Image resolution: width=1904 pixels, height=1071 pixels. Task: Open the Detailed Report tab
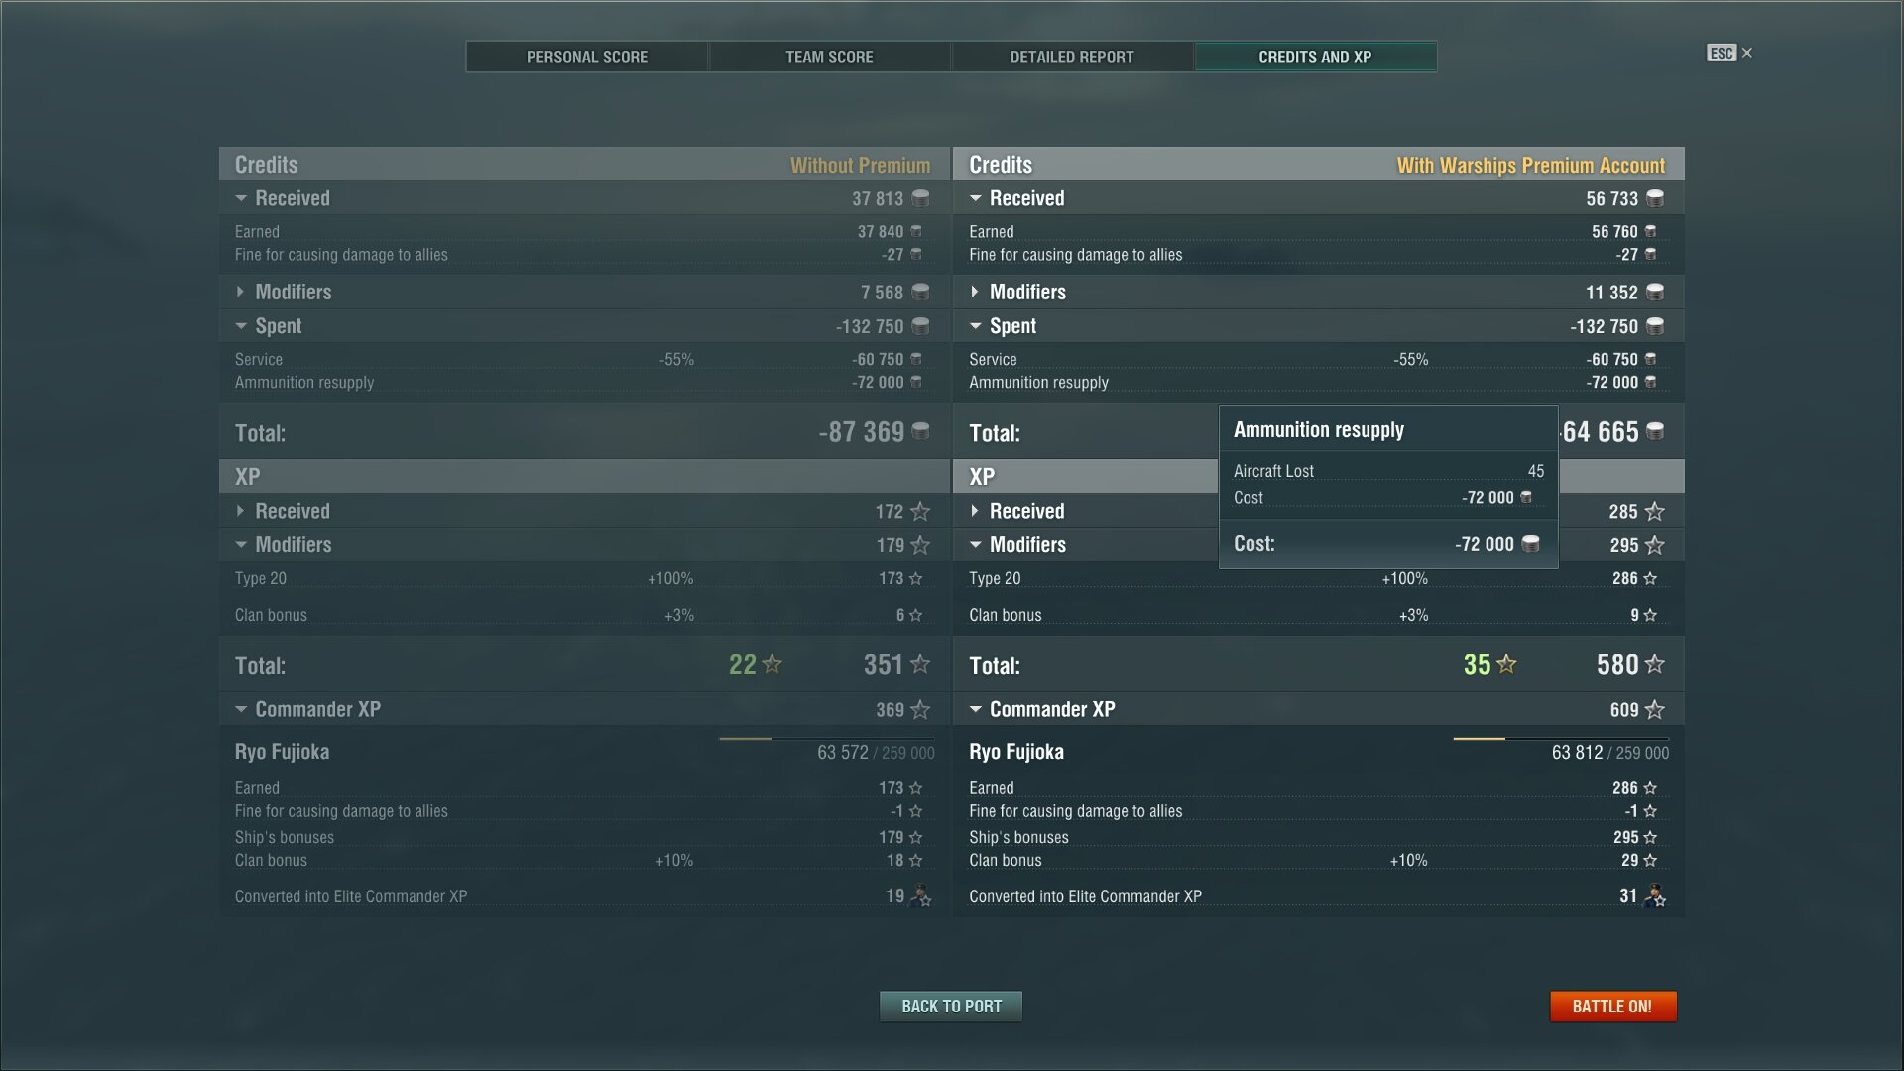1071,57
